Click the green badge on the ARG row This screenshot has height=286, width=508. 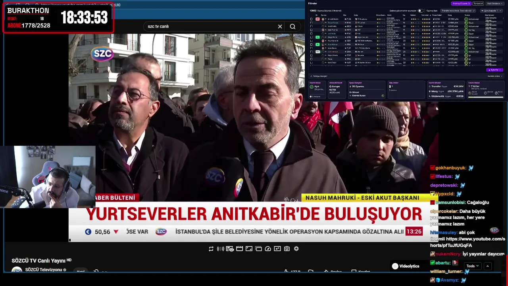pyautogui.click(x=318, y=37)
